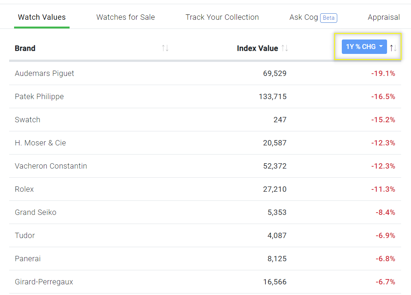Click the -8.4% change value
Screen dimensions: 411x295
tap(385, 212)
